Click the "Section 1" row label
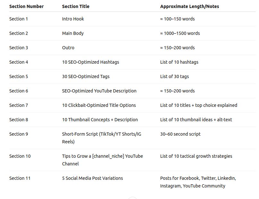The width and height of the screenshot is (259, 199). 19,19
